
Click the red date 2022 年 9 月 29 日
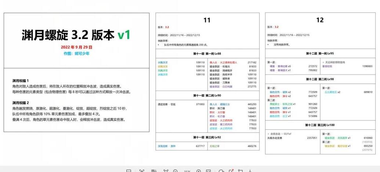click(76, 47)
